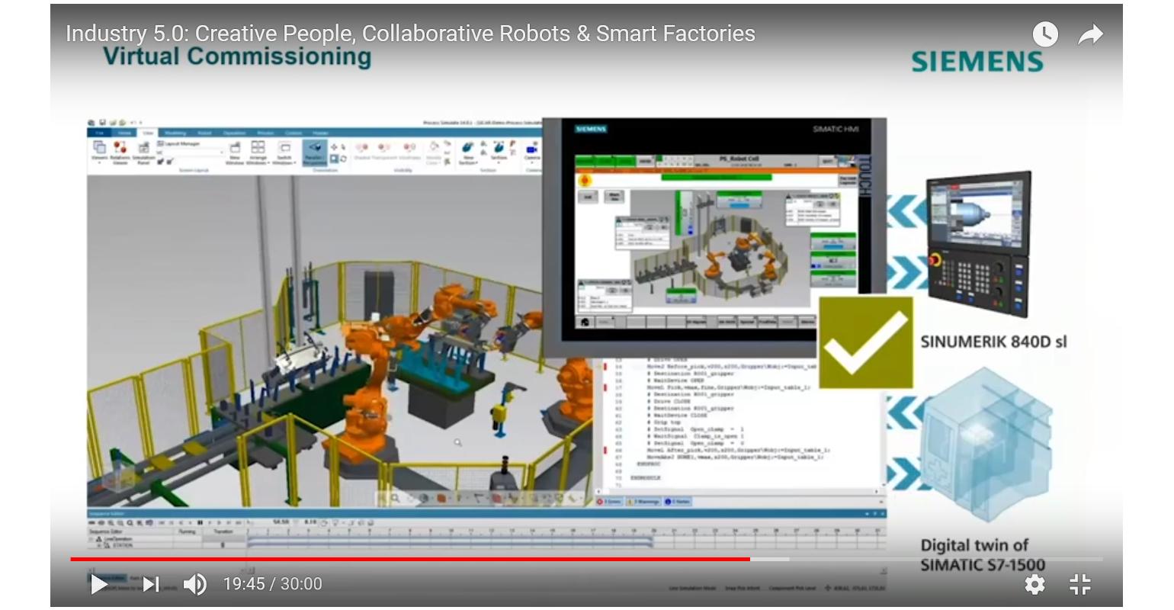Add video to Watch Later
The width and height of the screenshot is (1174, 610).
point(1045,34)
